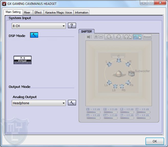Open the Effect tab
The image size is (168, 147).
38,12
